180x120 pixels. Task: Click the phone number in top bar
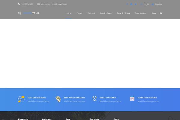pyautogui.click(x=27, y=4)
